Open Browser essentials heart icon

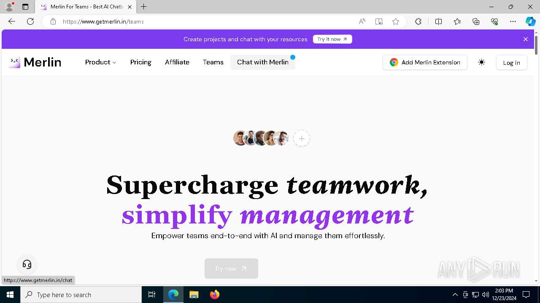[494, 21]
